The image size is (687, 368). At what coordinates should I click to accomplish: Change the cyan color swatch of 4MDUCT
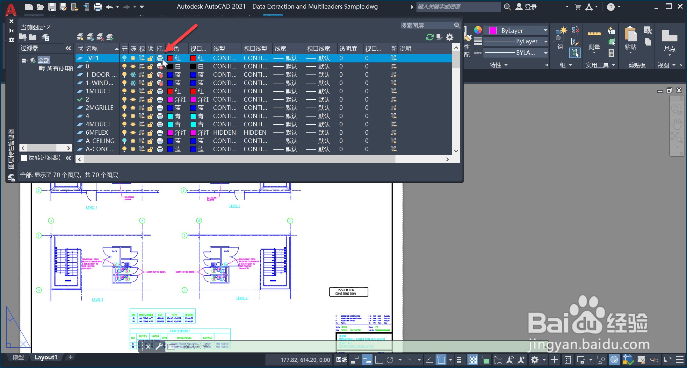pos(170,124)
